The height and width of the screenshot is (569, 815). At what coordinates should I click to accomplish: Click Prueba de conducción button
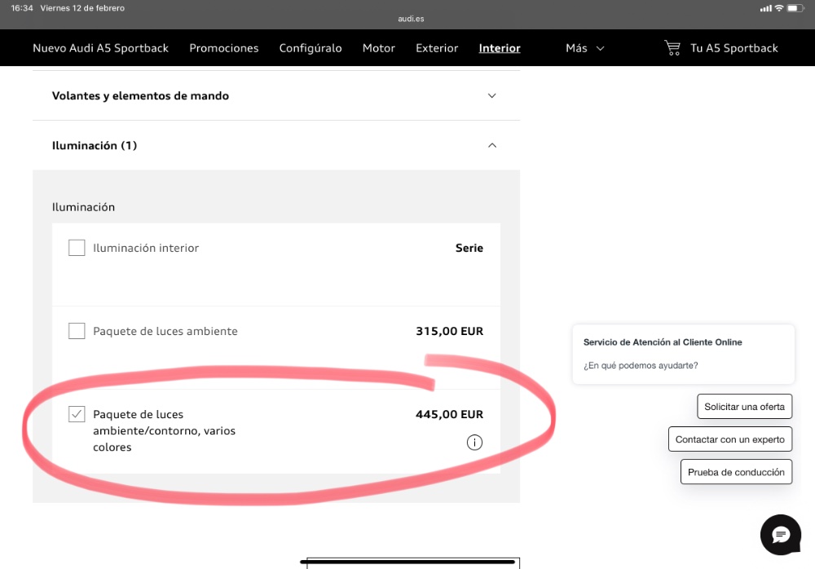[x=736, y=472]
